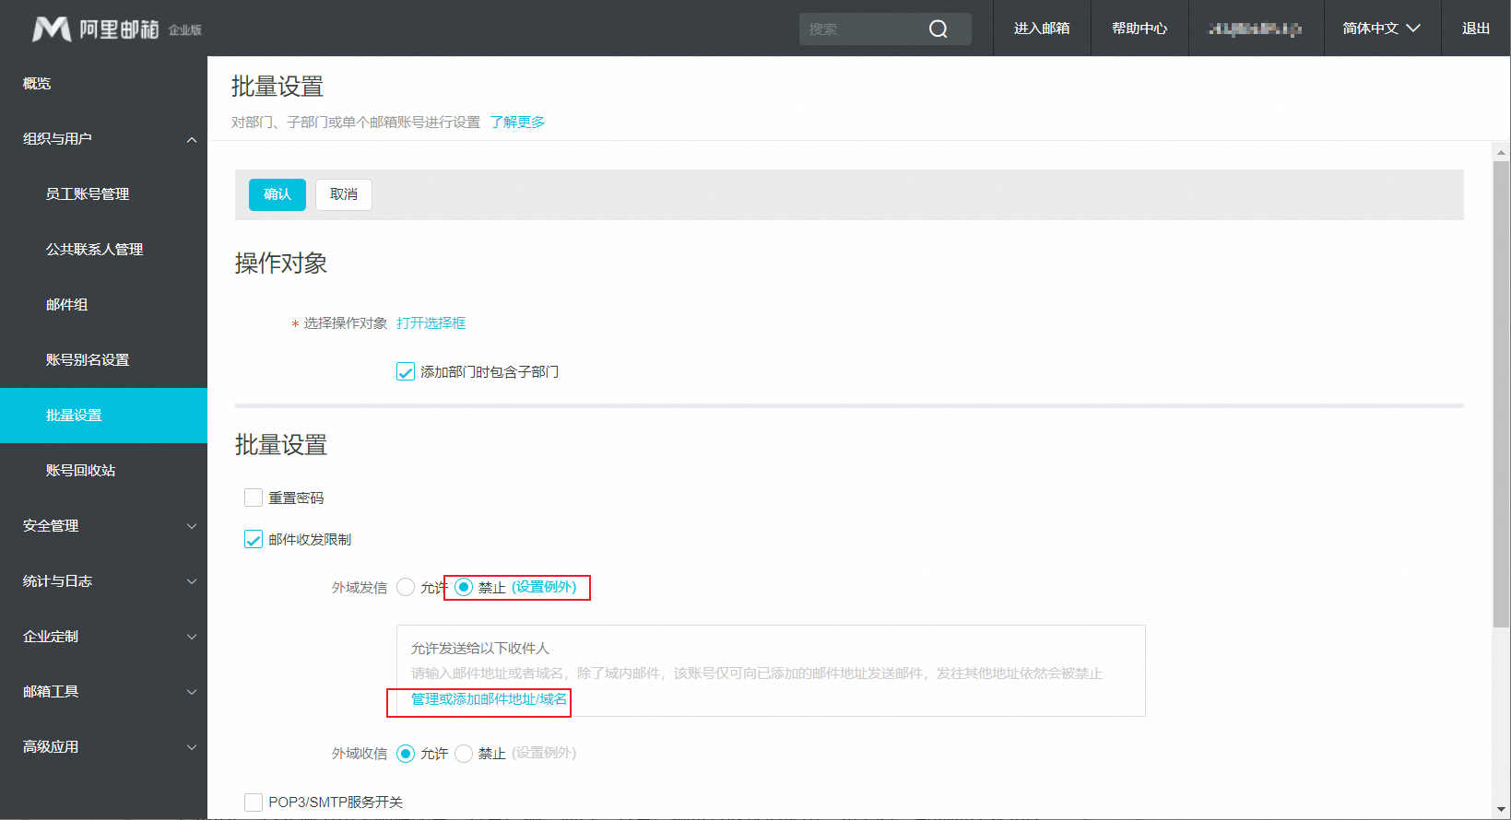Select 禁止 radio for 外域收信
Viewport: 1511px width, 820px height.
(x=464, y=754)
